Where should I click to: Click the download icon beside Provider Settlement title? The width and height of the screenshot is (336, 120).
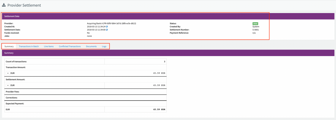coord(4,5)
